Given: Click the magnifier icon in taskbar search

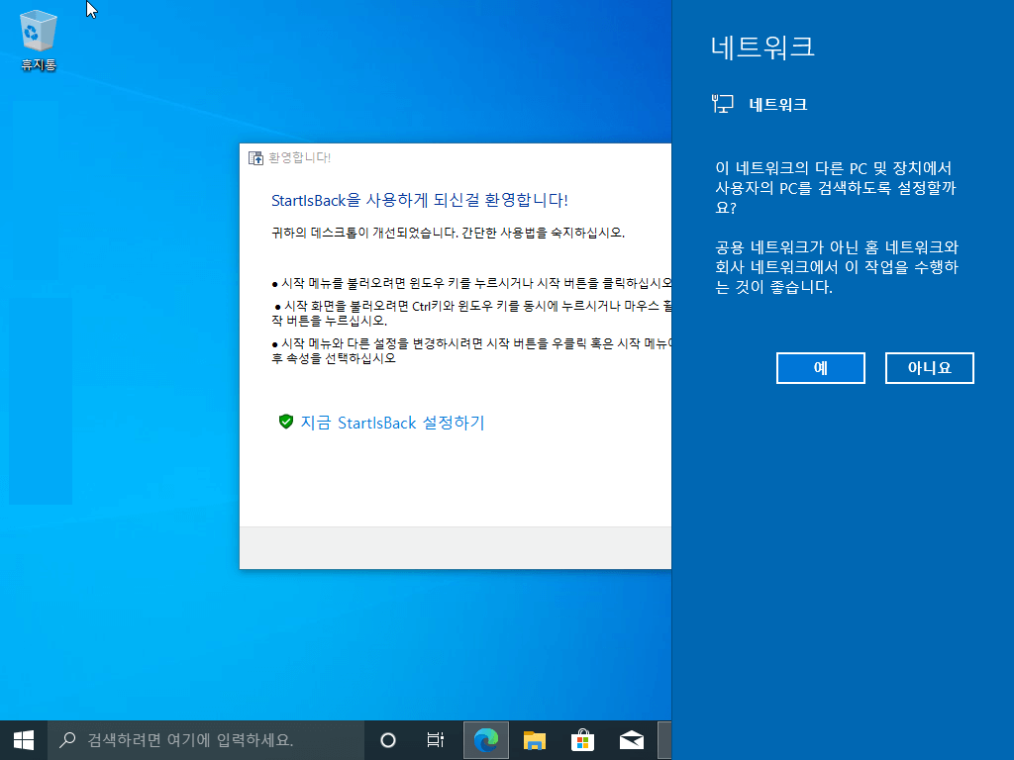Looking at the screenshot, I should click(x=67, y=740).
